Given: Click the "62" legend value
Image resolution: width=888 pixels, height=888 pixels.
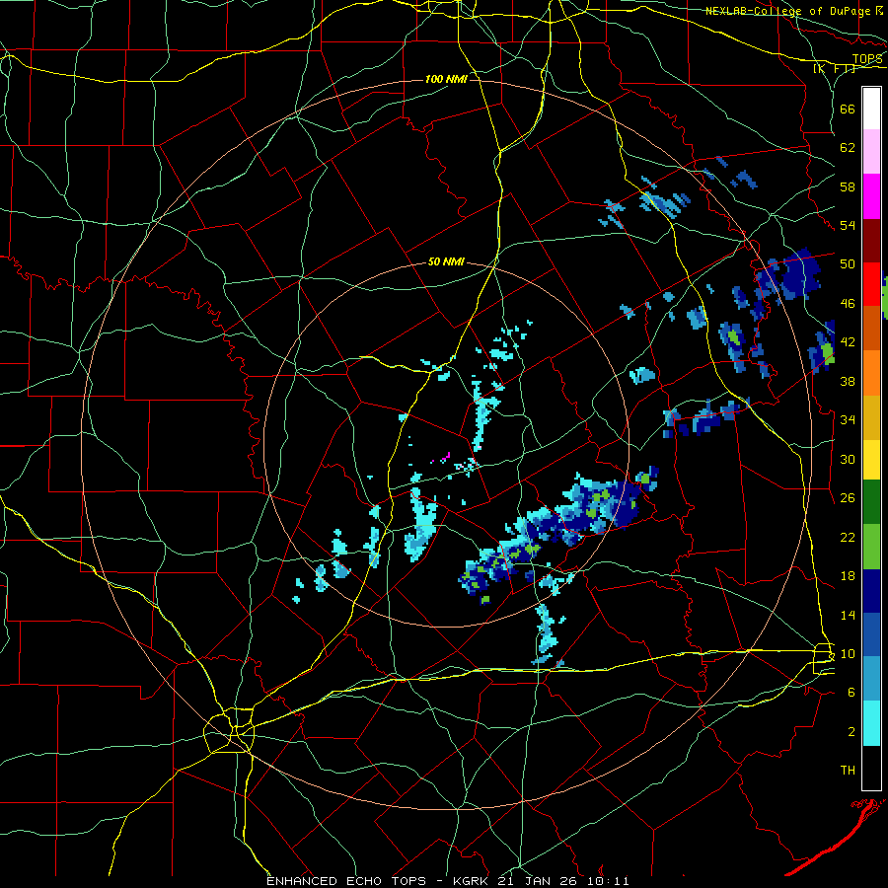Looking at the screenshot, I should (848, 148).
